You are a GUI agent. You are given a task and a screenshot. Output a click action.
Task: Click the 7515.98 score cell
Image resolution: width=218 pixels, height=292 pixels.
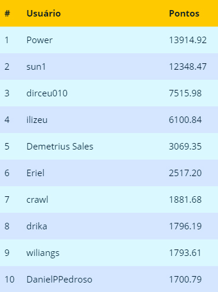point(185,93)
